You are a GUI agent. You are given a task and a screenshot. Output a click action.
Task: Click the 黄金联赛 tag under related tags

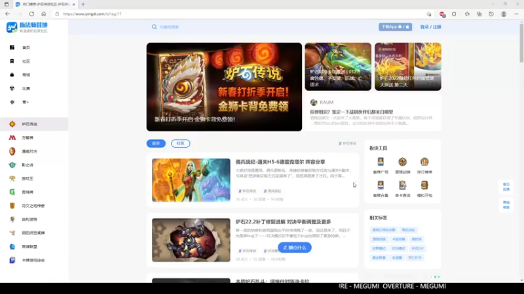(379, 258)
